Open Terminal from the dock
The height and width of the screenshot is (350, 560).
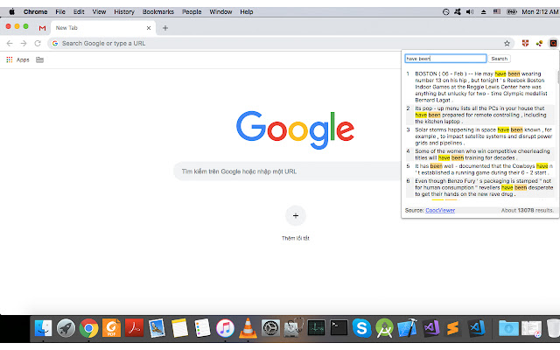click(x=339, y=328)
